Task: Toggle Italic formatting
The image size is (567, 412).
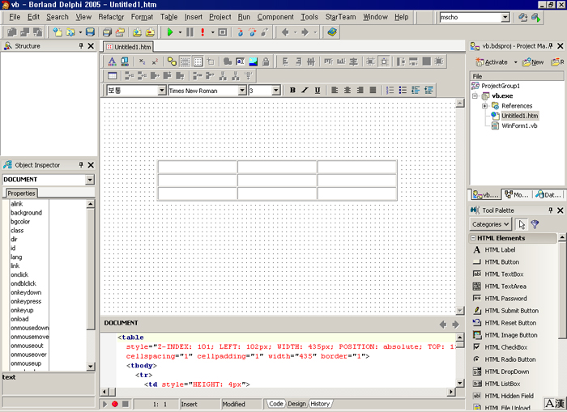Action: [x=305, y=90]
